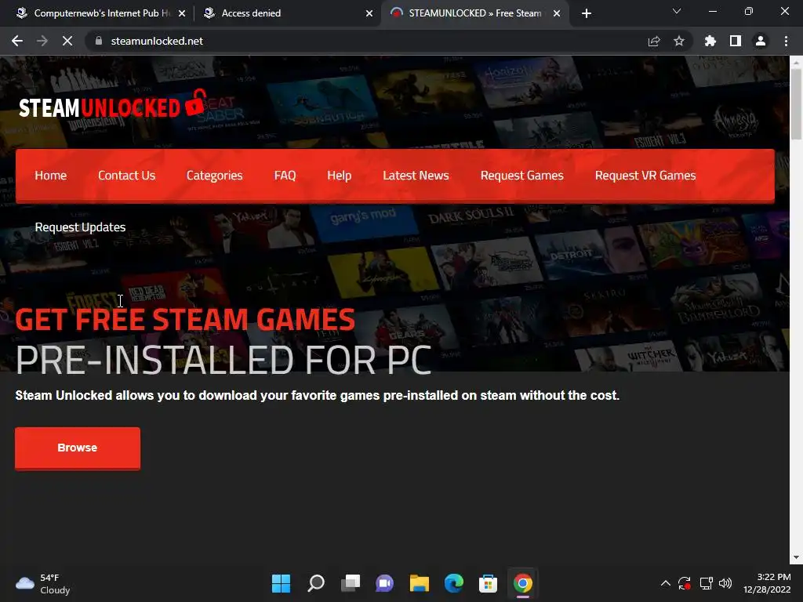The image size is (803, 602).
Task: Open the Contact Us page
Action: point(126,176)
